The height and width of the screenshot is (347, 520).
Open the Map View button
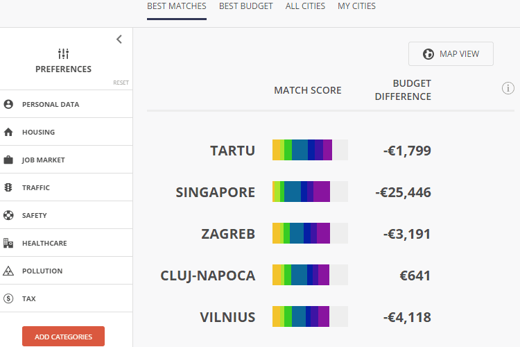tap(451, 54)
